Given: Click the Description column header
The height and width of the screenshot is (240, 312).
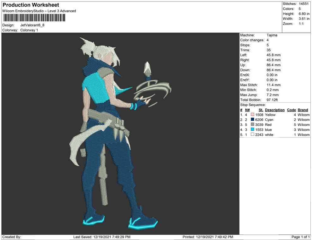Looking at the screenshot, I should click(274, 110).
